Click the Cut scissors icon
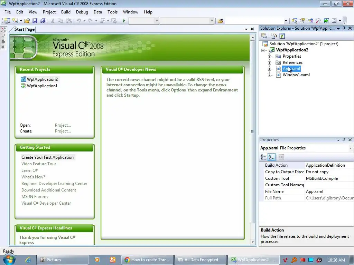This screenshot has height=265, width=354. tap(53, 21)
